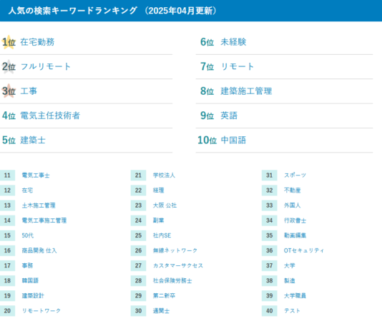
Task: Select rank 20 リモートワーク keyword
Action: click(x=41, y=311)
